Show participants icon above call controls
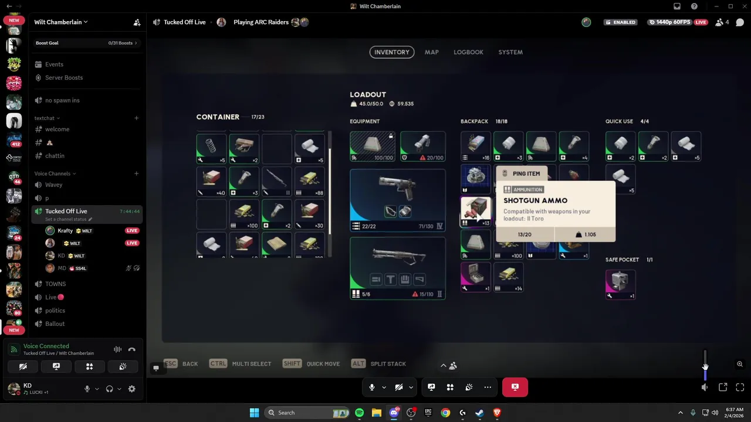Viewport: 751px width, 422px height. [x=453, y=366]
